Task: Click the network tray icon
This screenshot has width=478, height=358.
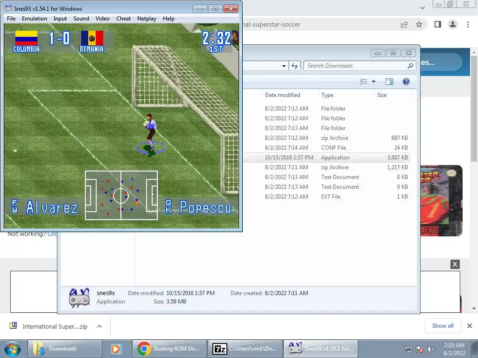Action: 408,349
